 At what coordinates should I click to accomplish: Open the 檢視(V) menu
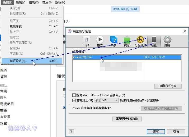[x=21, y=2]
